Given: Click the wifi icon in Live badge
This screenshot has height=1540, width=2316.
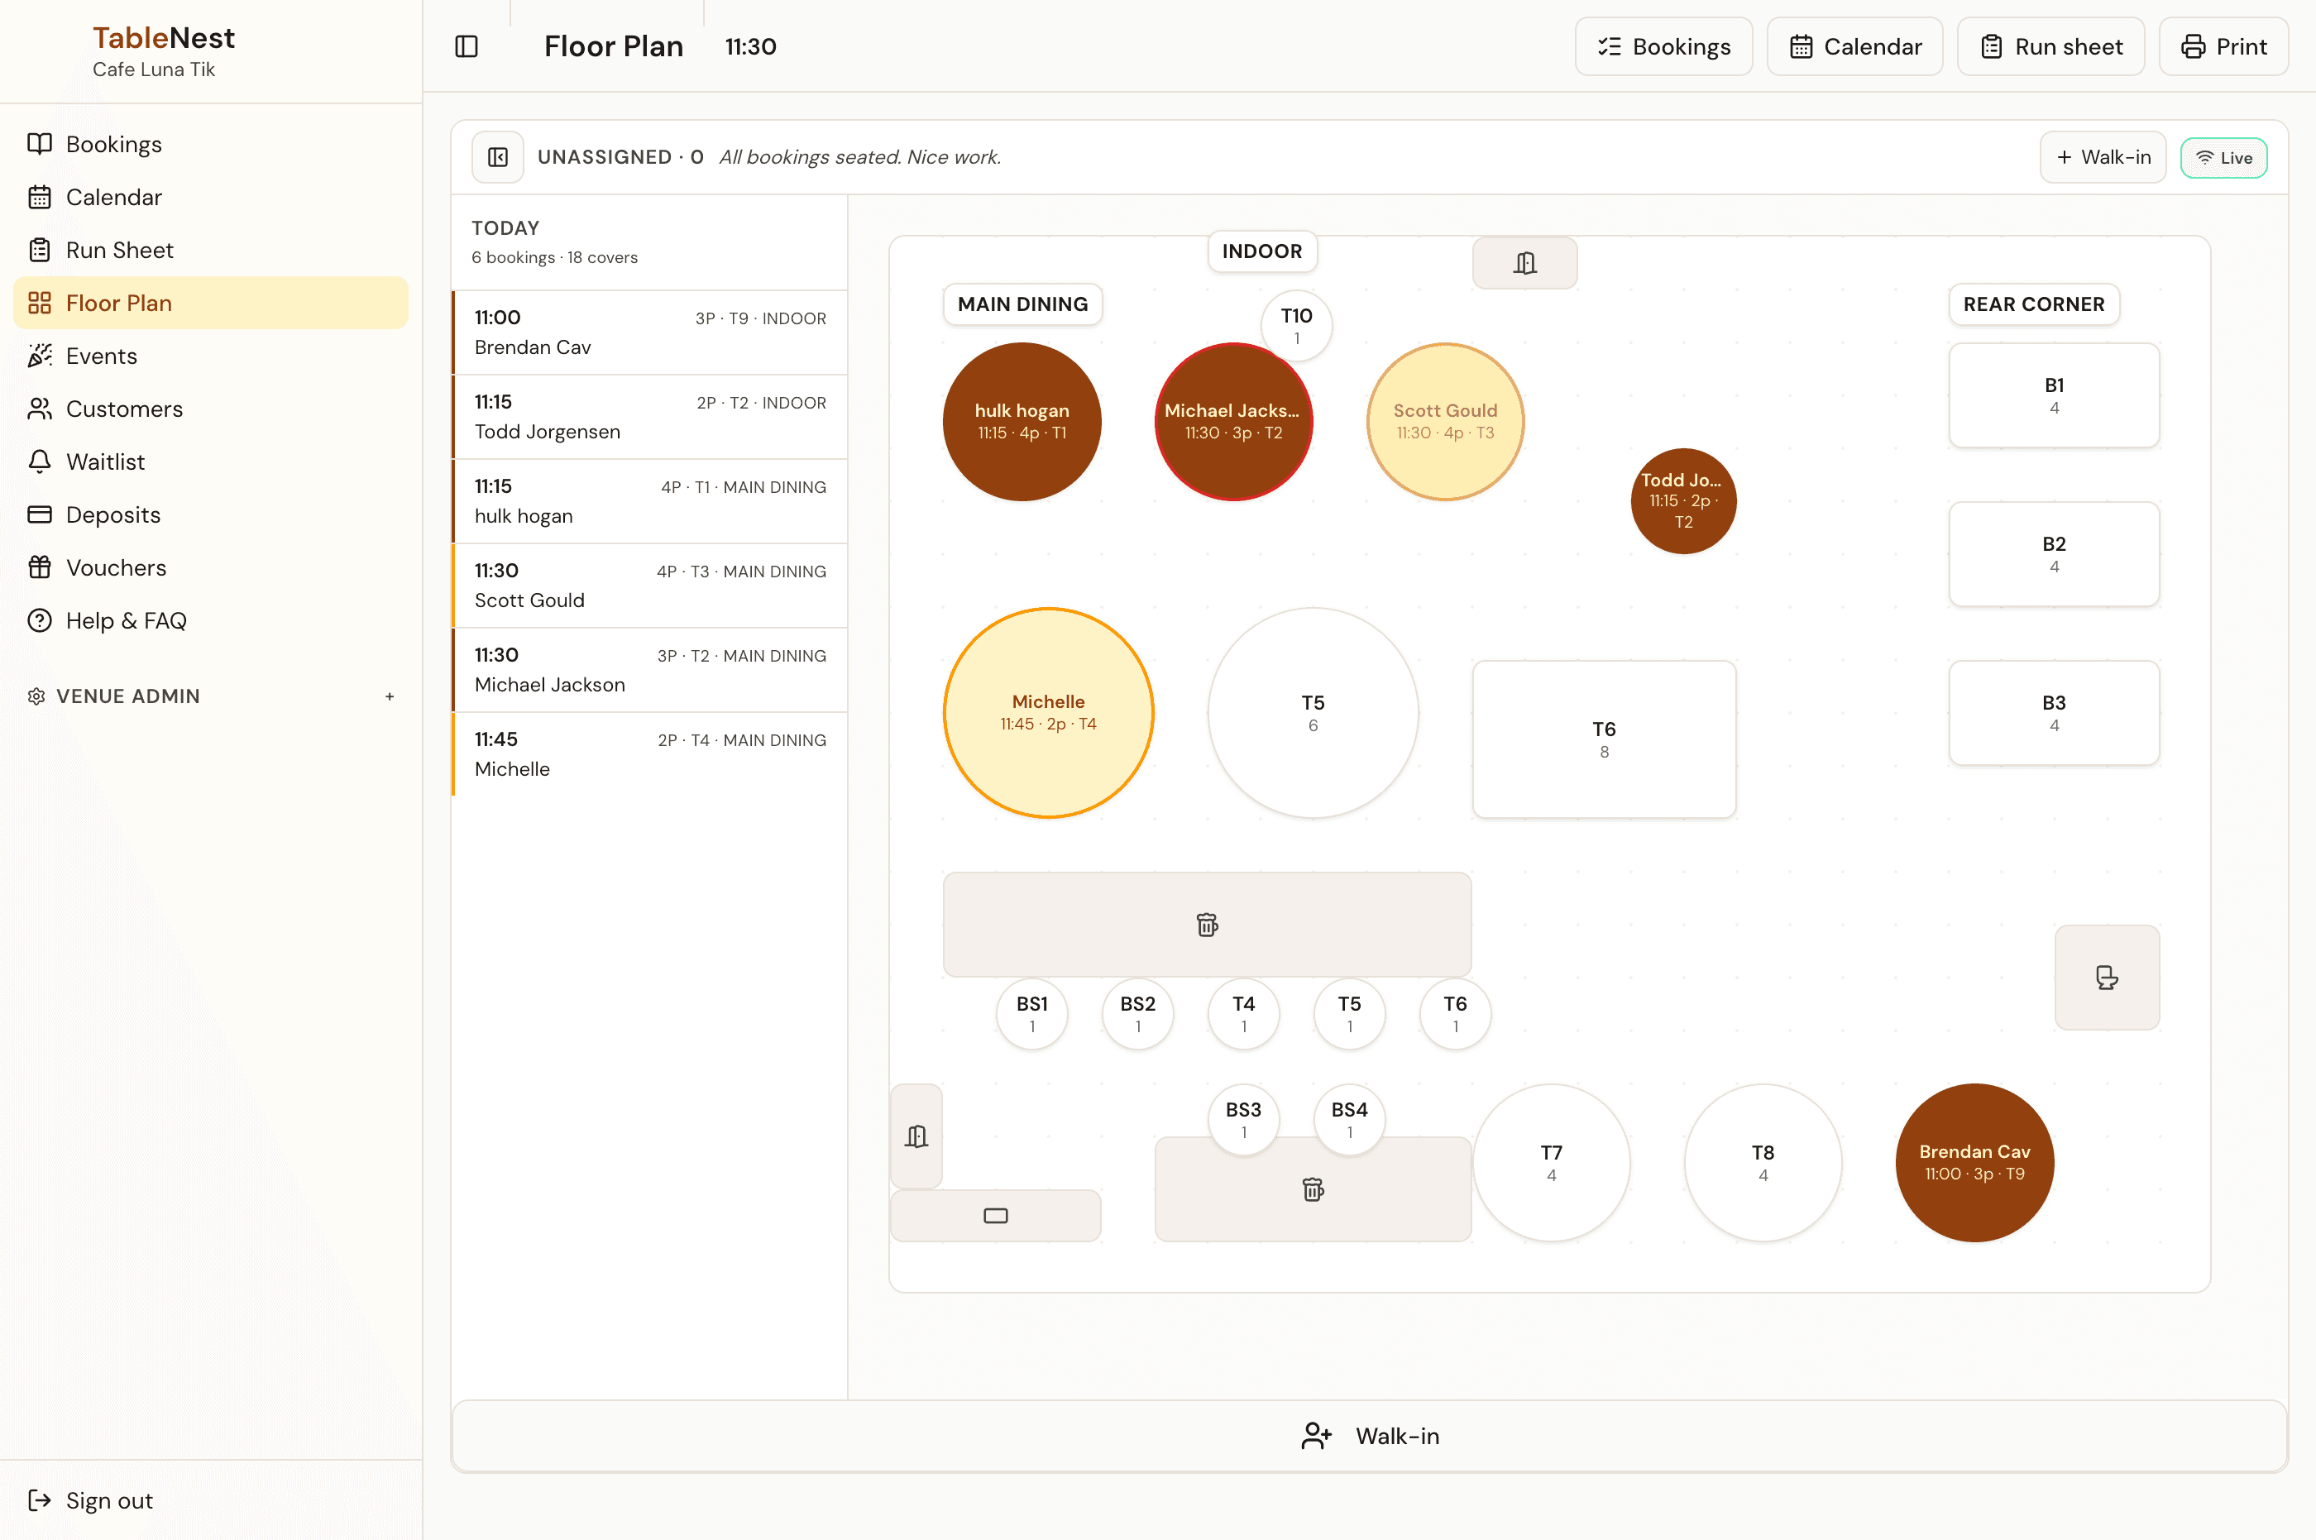Looking at the screenshot, I should pos(2204,158).
